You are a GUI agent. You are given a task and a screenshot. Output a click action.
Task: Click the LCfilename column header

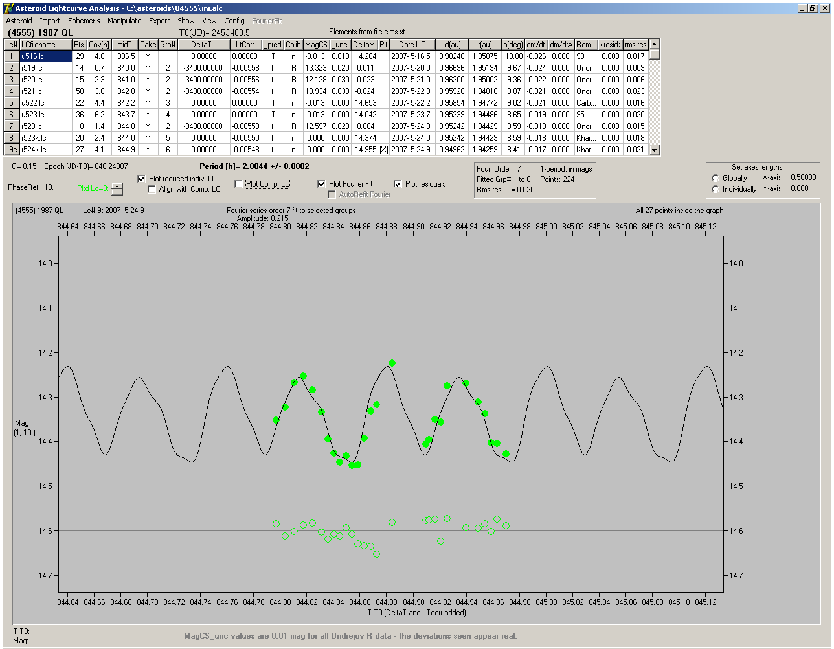pyautogui.click(x=45, y=45)
